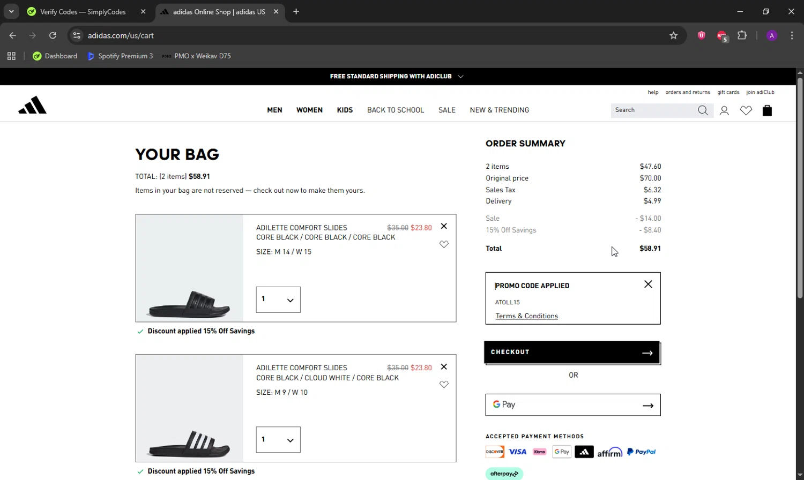Screen dimensions: 804x480
Task: Open the white-striped slides product image
Action: tap(189, 408)
